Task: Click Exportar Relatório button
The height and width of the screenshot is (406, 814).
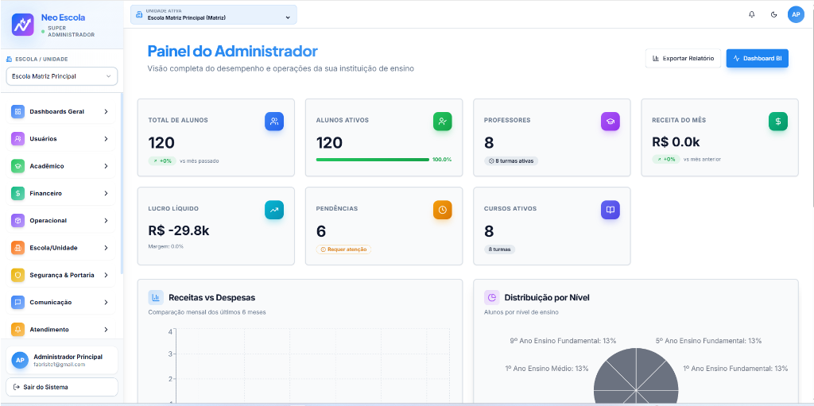Action: 683,59
